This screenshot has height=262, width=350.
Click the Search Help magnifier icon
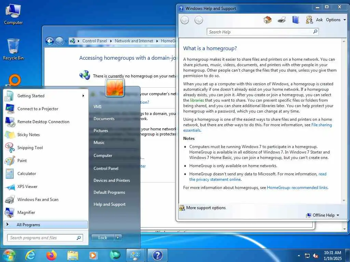coord(315,32)
